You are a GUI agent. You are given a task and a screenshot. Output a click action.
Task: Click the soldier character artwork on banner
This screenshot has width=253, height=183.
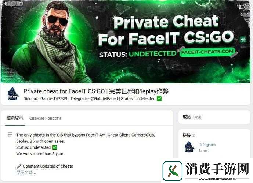click(x=48, y=44)
